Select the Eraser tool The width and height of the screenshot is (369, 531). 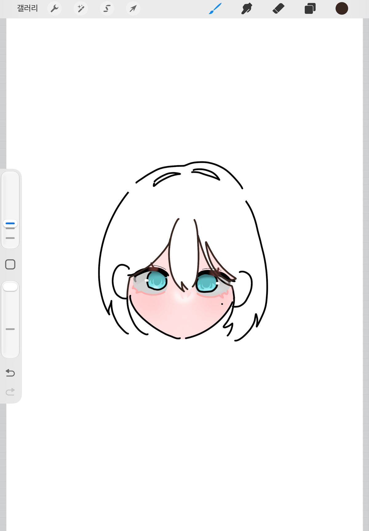(279, 8)
